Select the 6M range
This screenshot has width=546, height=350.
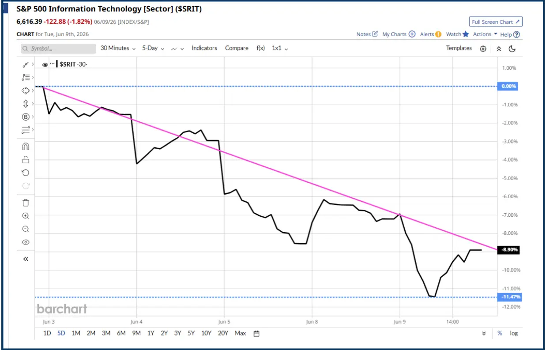pyautogui.click(x=121, y=333)
